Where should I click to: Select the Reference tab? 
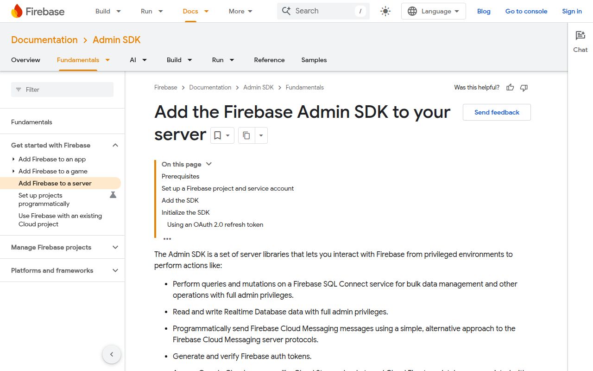(269, 60)
